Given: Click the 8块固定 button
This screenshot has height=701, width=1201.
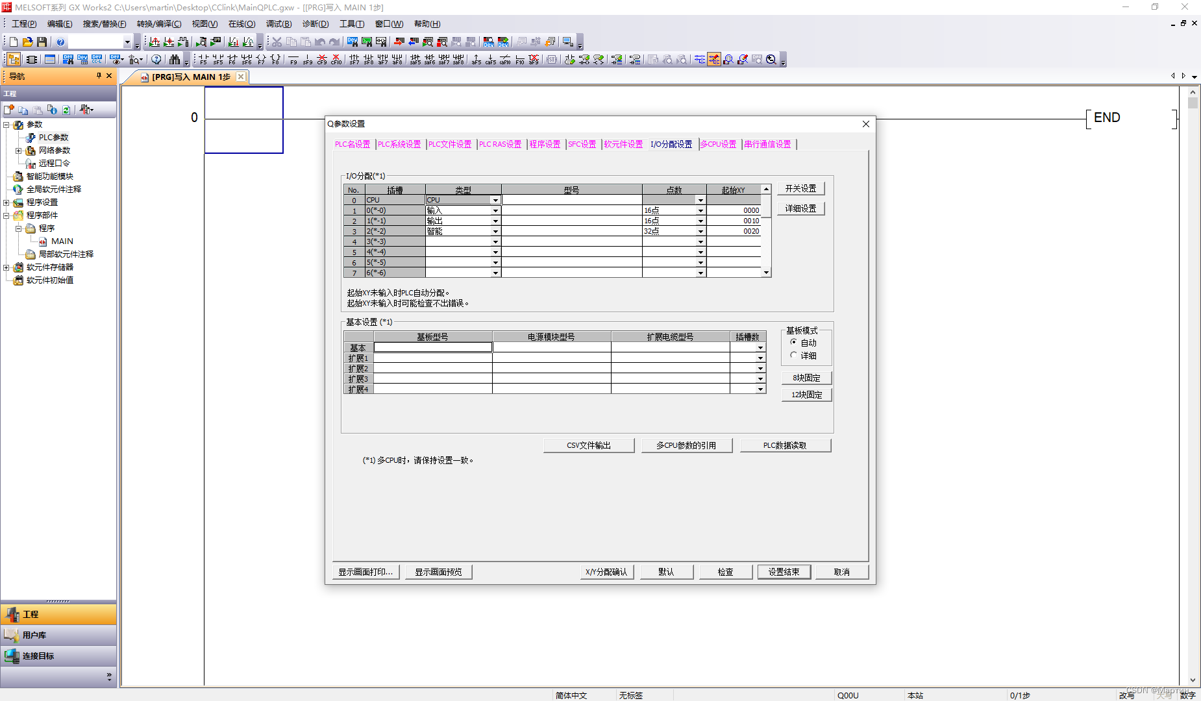Looking at the screenshot, I should (x=806, y=378).
